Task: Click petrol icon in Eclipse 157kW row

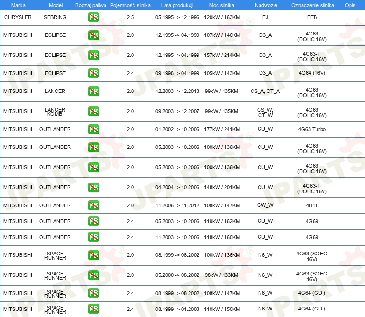Action: 93,55
